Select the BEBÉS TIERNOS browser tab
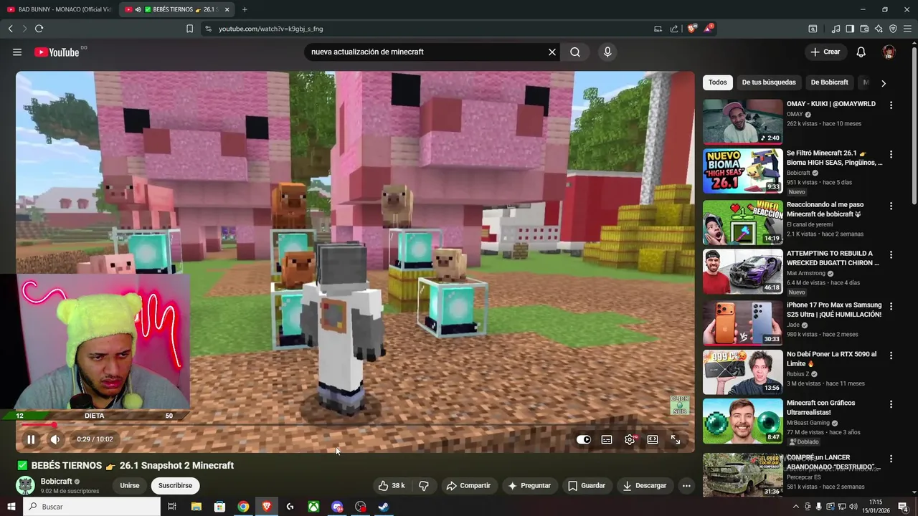Viewport: 918px width, 516px height. [x=176, y=9]
